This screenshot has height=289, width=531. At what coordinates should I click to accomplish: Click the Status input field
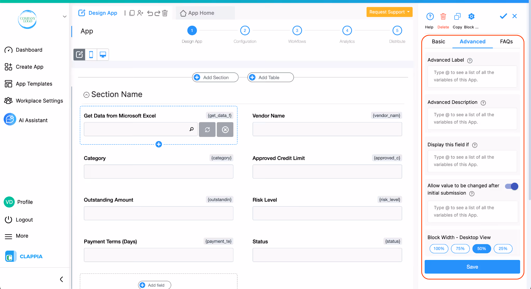pyautogui.click(x=327, y=255)
